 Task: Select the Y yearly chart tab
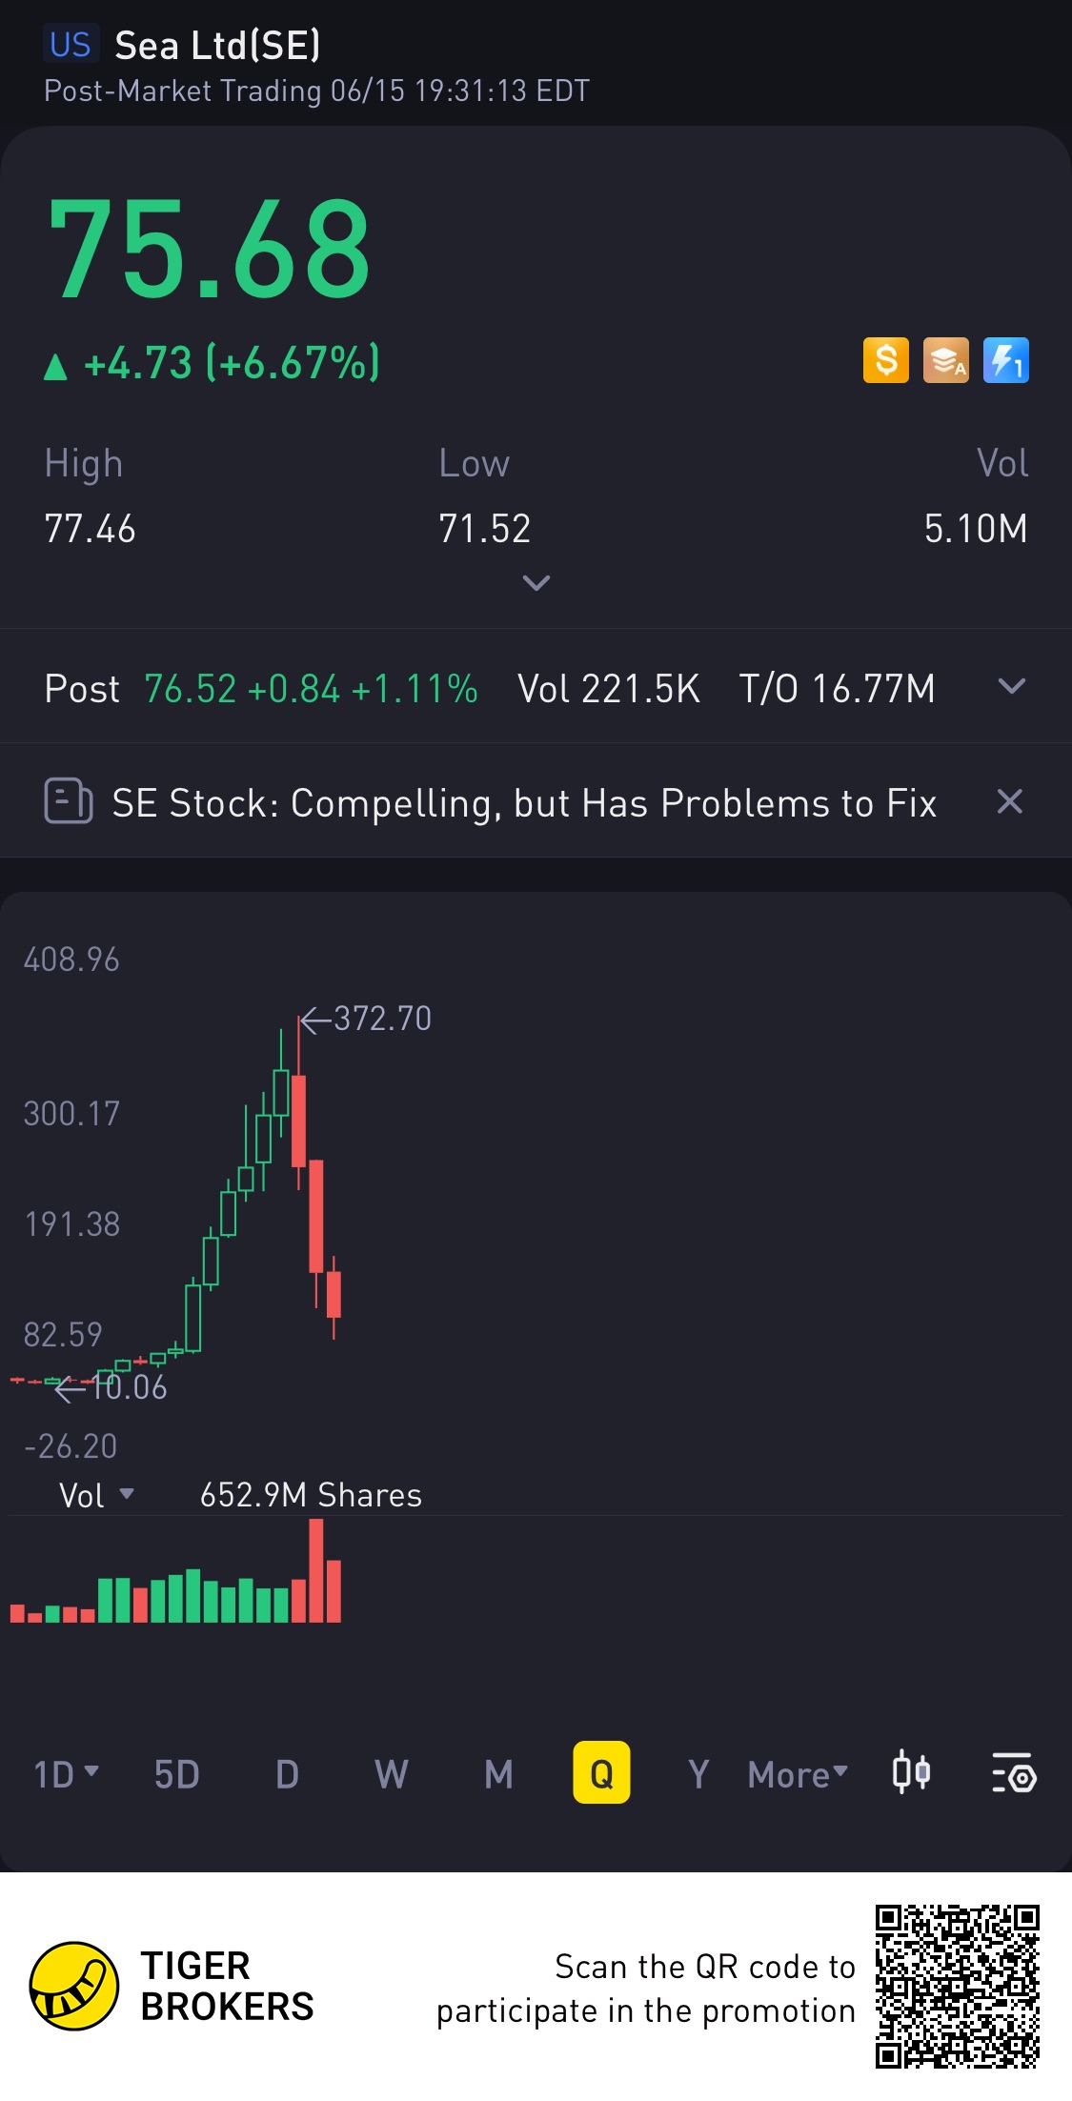click(x=698, y=1774)
